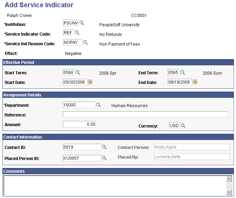Click the name Ralph Crowe

(x=19, y=15)
